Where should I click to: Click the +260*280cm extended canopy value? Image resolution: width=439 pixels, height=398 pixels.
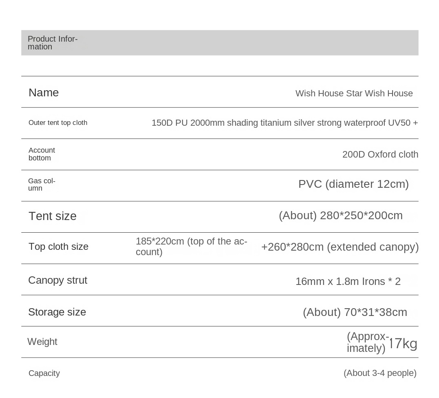coord(340,247)
